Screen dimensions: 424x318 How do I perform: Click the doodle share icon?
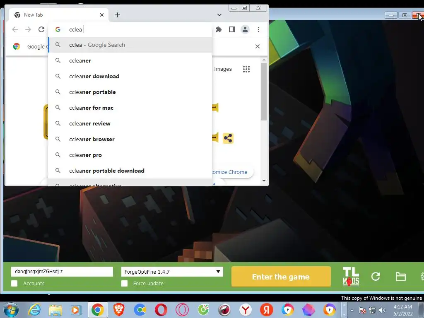coord(228,138)
